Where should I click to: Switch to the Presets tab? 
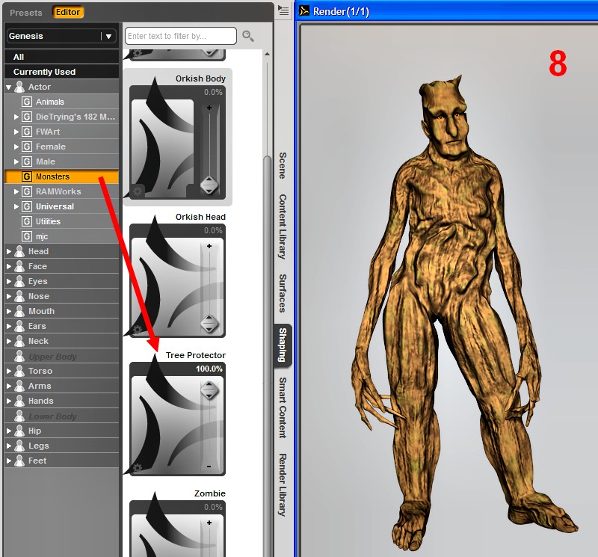click(x=26, y=12)
